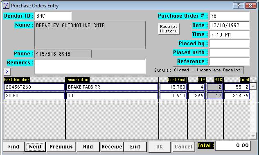Click the Add button
Viewport: 259px width, 155px height.
(x=88, y=147)
